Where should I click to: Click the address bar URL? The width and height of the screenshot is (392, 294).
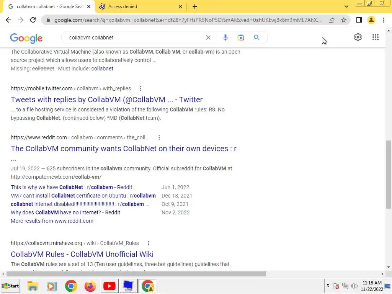(x=188, y=20)
